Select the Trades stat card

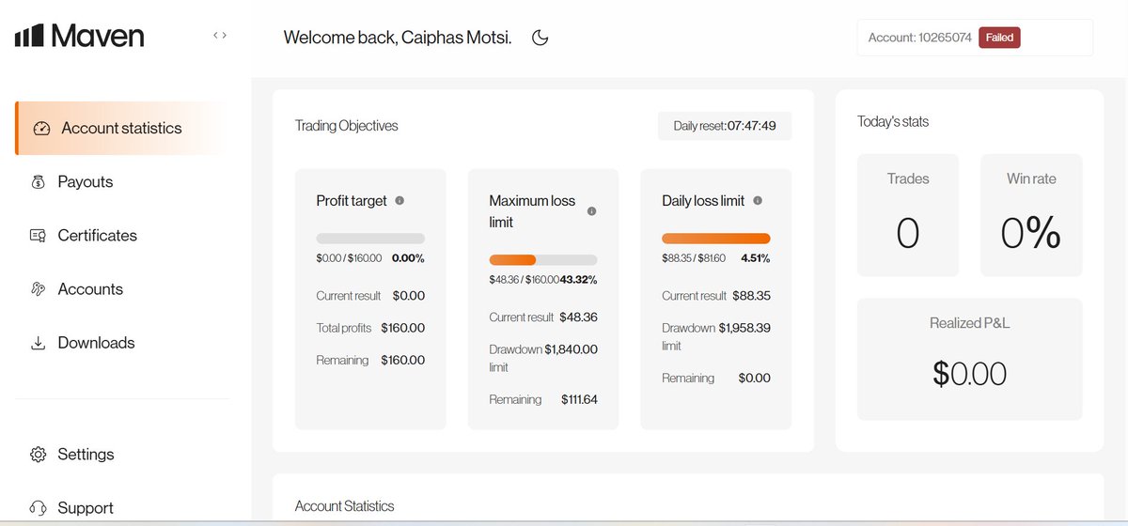[908, 215]
